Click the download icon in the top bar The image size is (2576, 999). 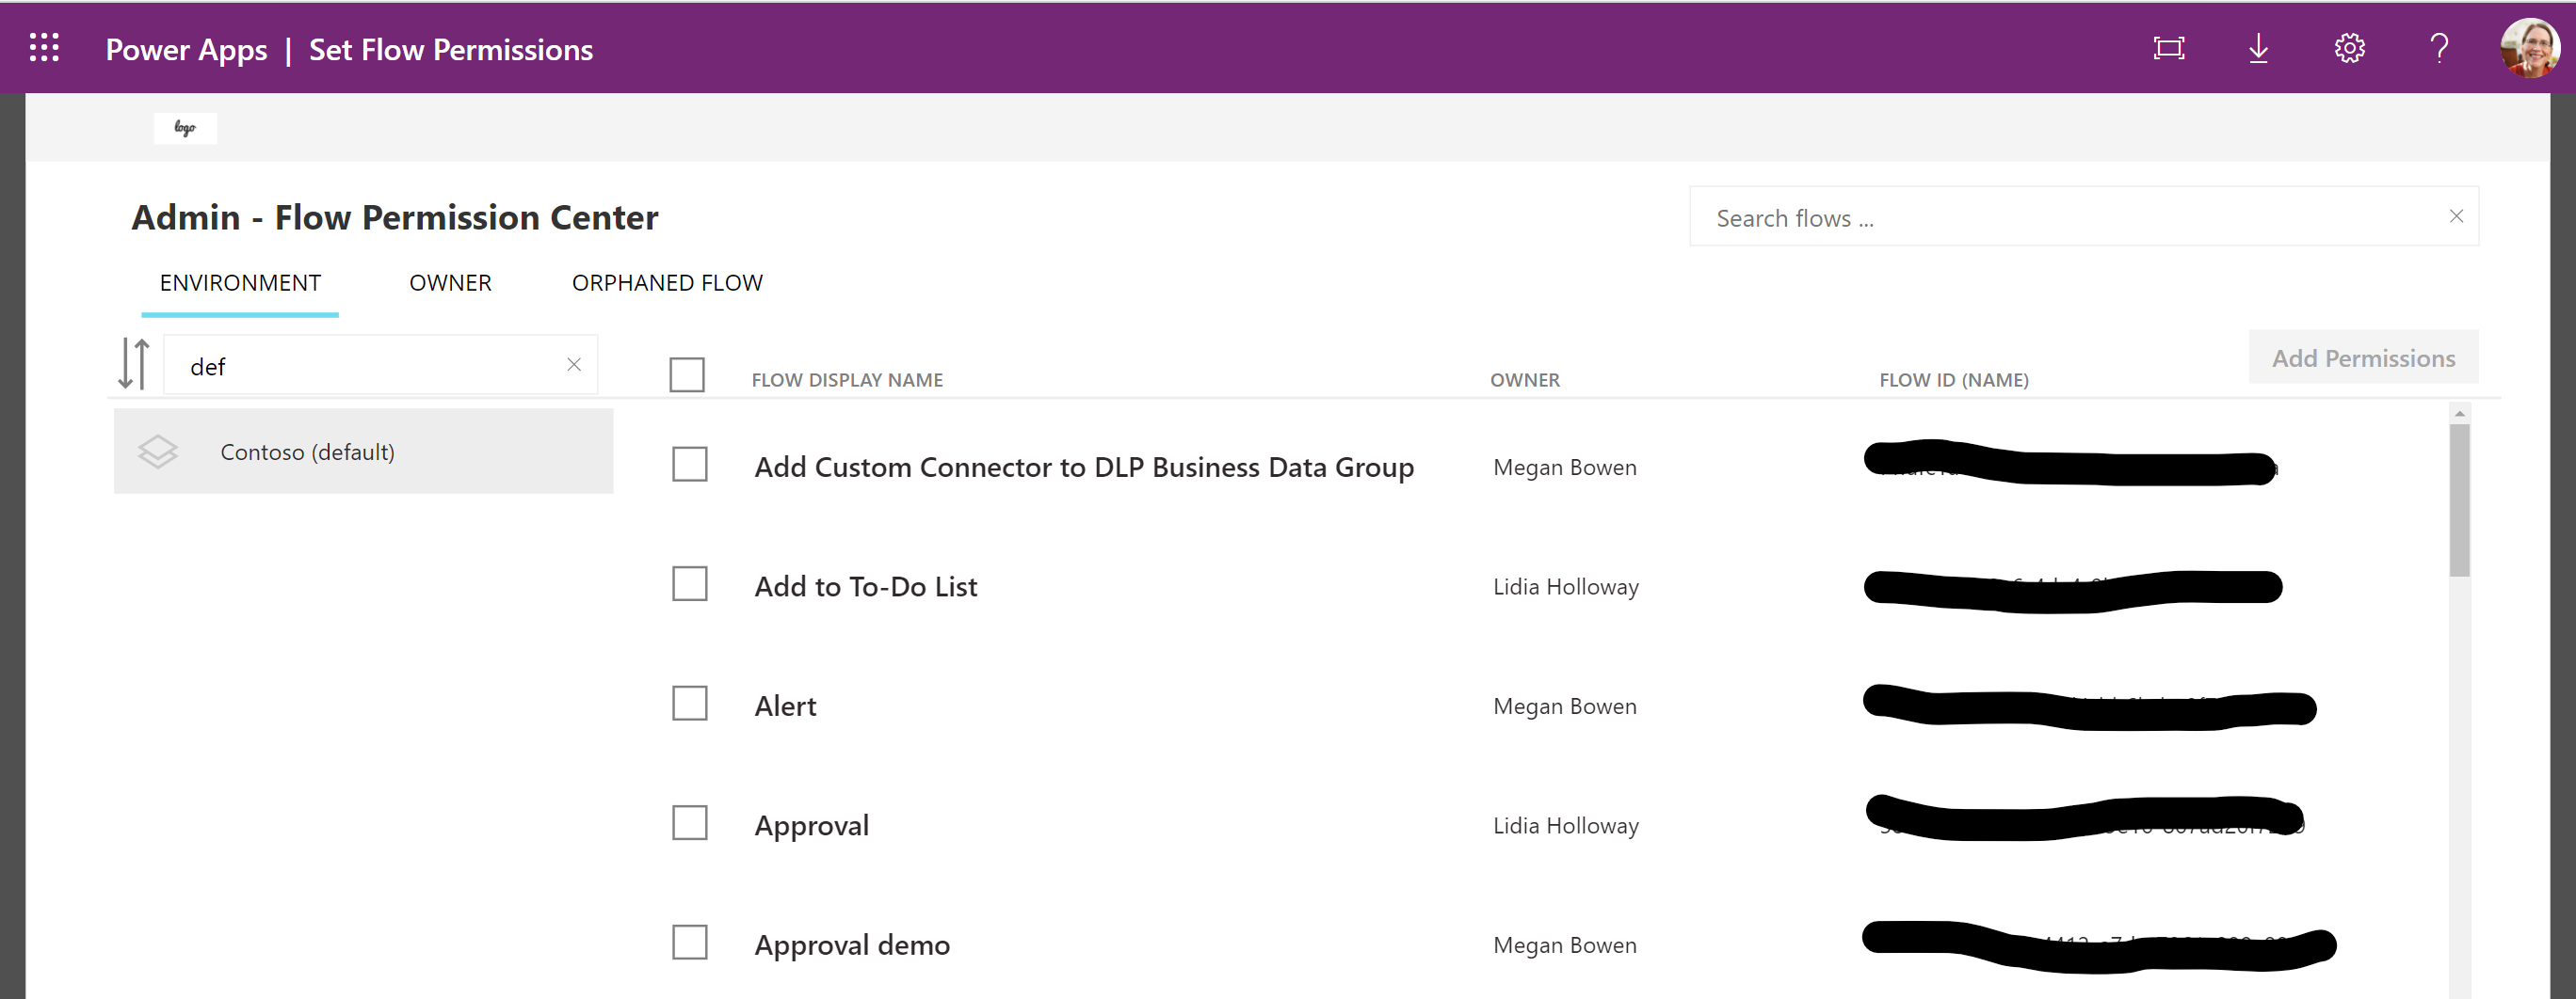pos(2258,47)
